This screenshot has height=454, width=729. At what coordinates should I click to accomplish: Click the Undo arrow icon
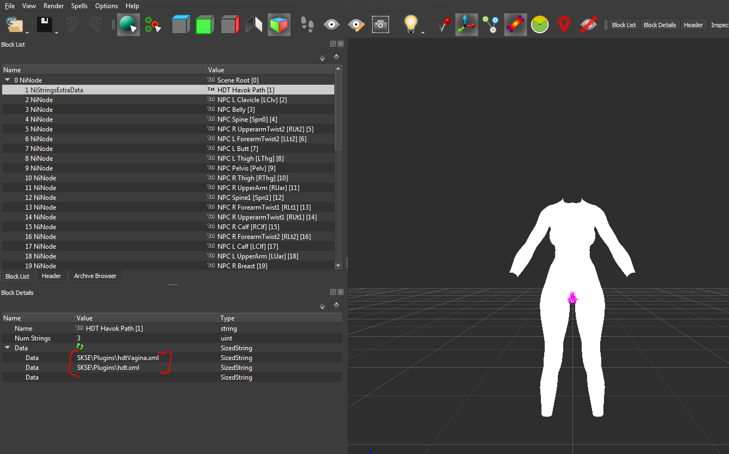click(72, 25)
